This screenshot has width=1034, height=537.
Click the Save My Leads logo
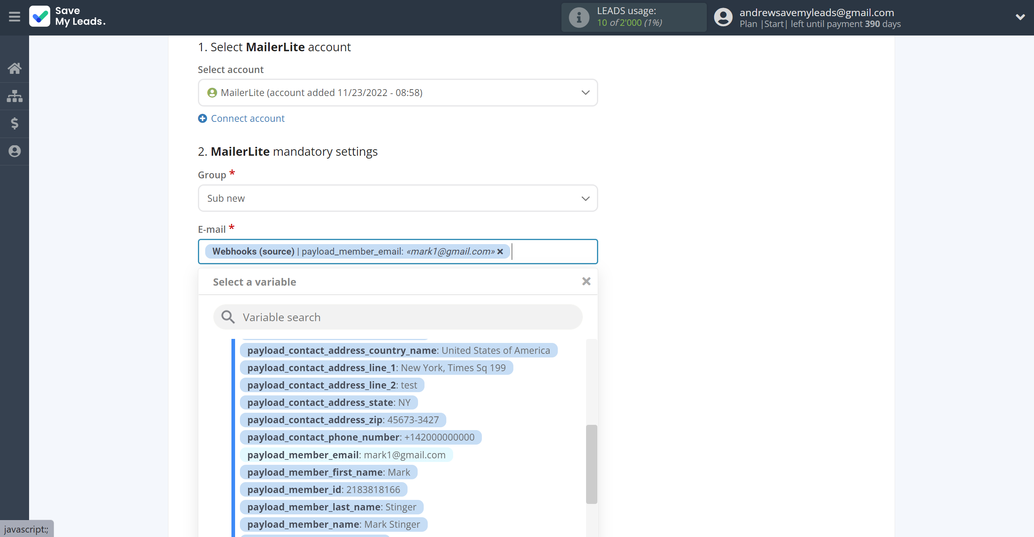click(x=67, y=16)
